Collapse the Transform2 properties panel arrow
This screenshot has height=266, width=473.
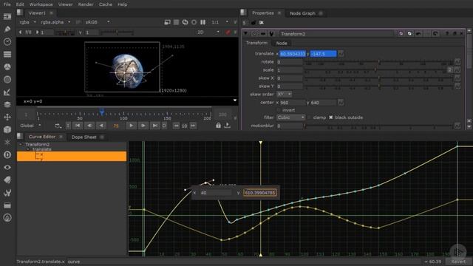click(245, 33)
